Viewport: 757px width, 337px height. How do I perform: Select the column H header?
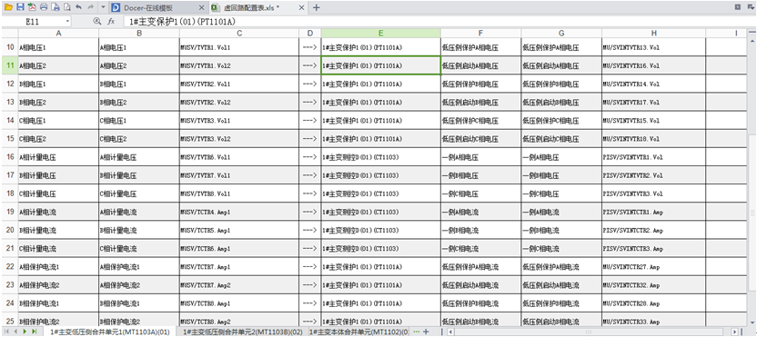point(653,33)
